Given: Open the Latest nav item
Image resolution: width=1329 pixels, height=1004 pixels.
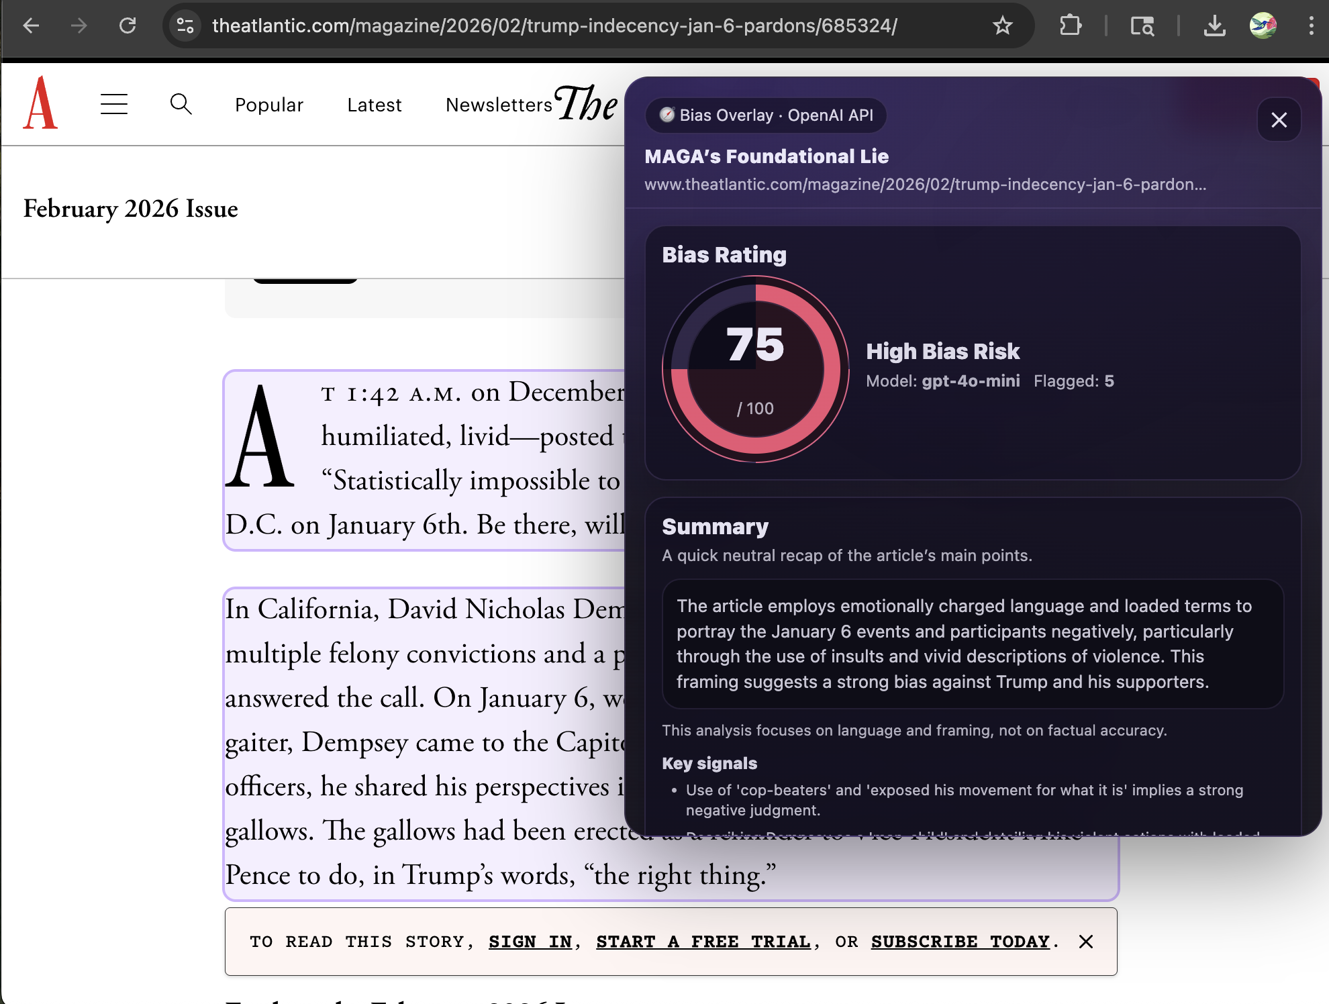Looking at the screenshot, I should (375, 105).
